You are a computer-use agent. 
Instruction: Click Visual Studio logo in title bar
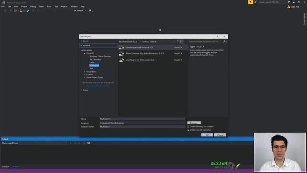point(3,3)
